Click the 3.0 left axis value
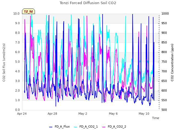The image size is (176, 132). pyautogui.click(x=17, y=81)
